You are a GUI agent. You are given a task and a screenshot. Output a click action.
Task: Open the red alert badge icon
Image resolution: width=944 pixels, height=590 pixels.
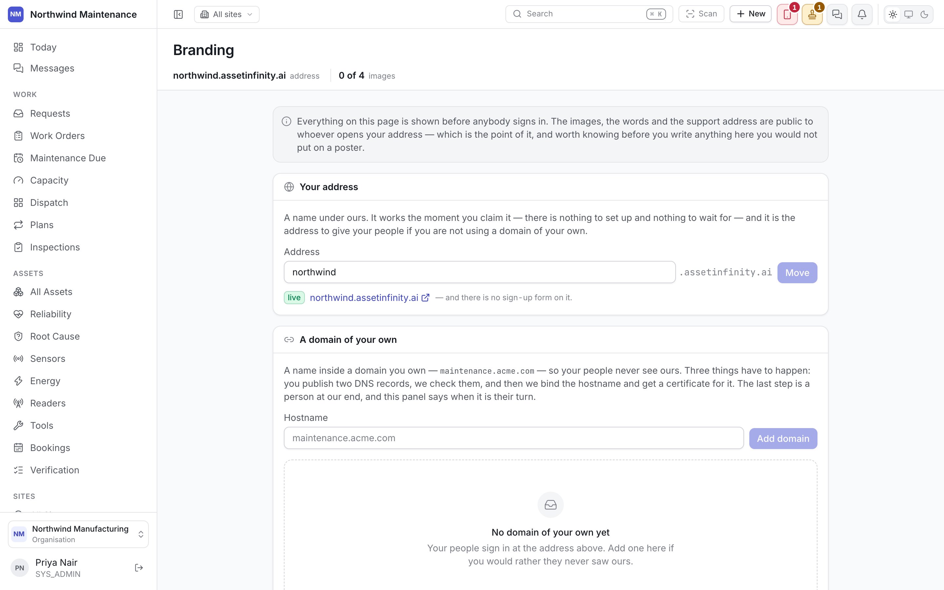[x=787, y=14]
